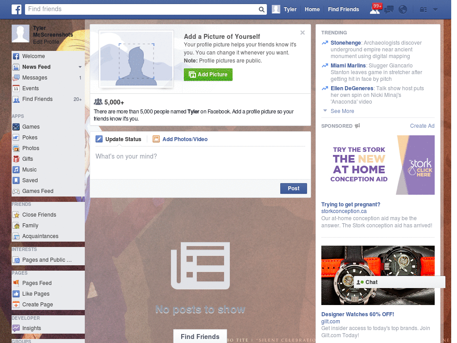Click the Close Friends star icon
The width and height of the screenshot is (457, 343).
(x=16, y=215)
